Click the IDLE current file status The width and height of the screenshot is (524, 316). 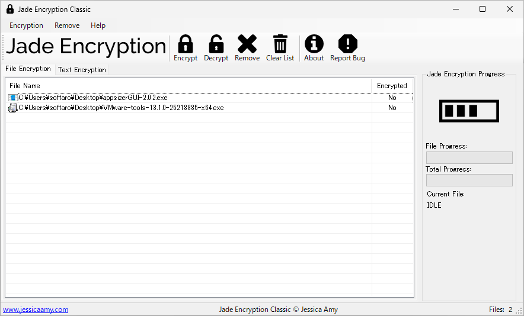tap(434, 205)
